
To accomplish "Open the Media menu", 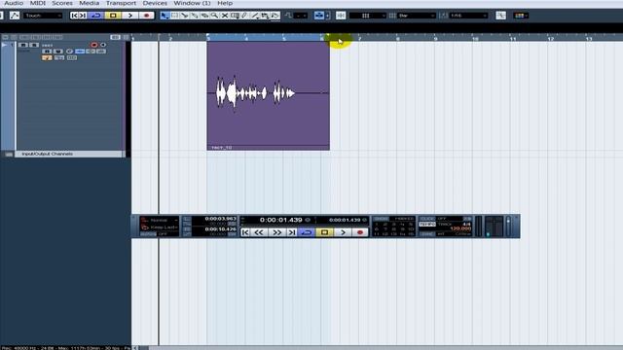I will [x=90, y=3].
